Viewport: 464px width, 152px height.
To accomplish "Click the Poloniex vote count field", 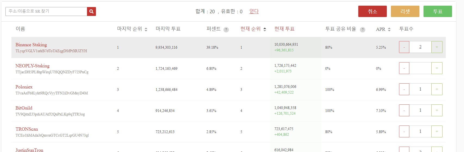I will (x=420, y=89).
